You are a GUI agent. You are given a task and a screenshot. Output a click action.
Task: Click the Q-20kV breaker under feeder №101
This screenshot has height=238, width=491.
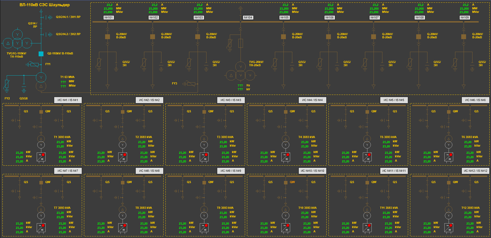108,37
